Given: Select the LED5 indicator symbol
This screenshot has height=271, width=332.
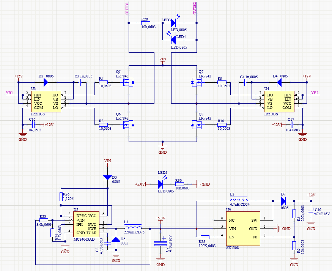Looking at the screenshot, I should [x=160, y=184].
